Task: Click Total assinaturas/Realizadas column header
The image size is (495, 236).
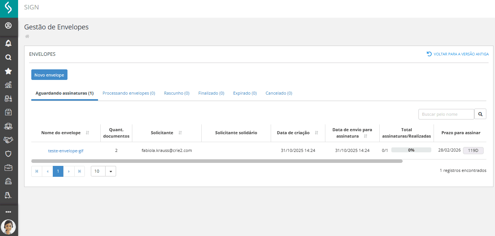Action: pos(406,133)
